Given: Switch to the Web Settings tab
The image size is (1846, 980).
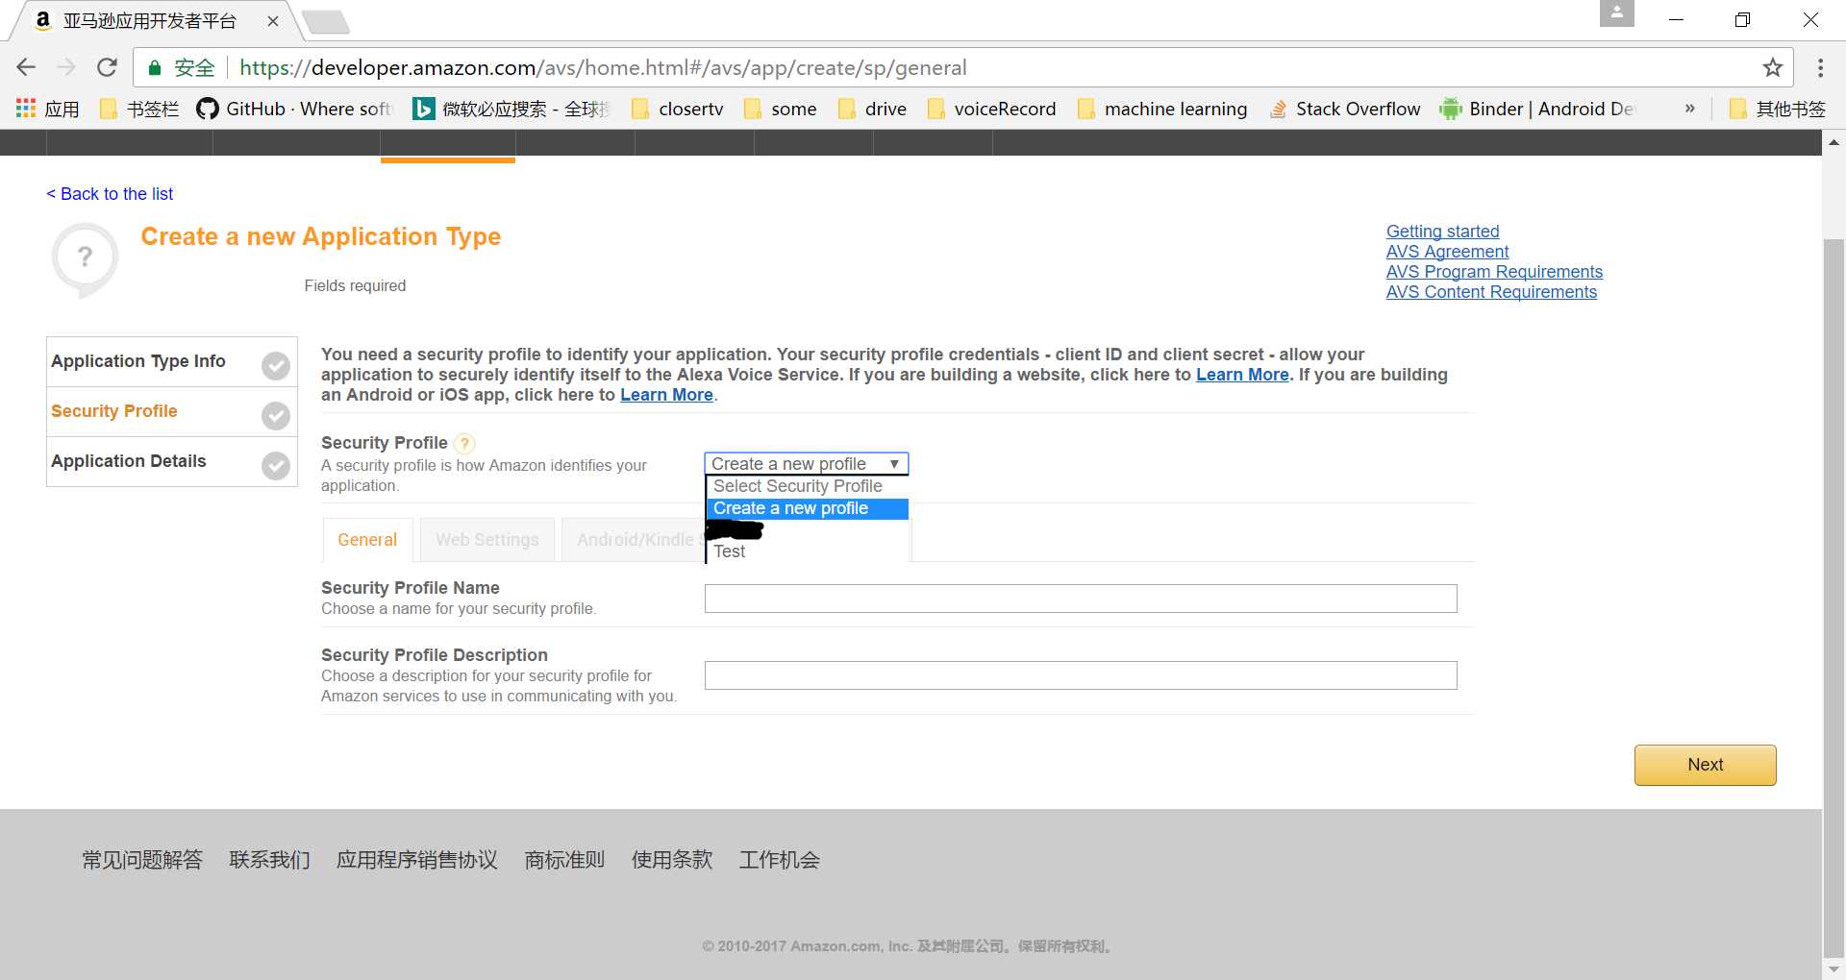Looking at the screenshot, I should pyautogui.click(x=486, y=540).
